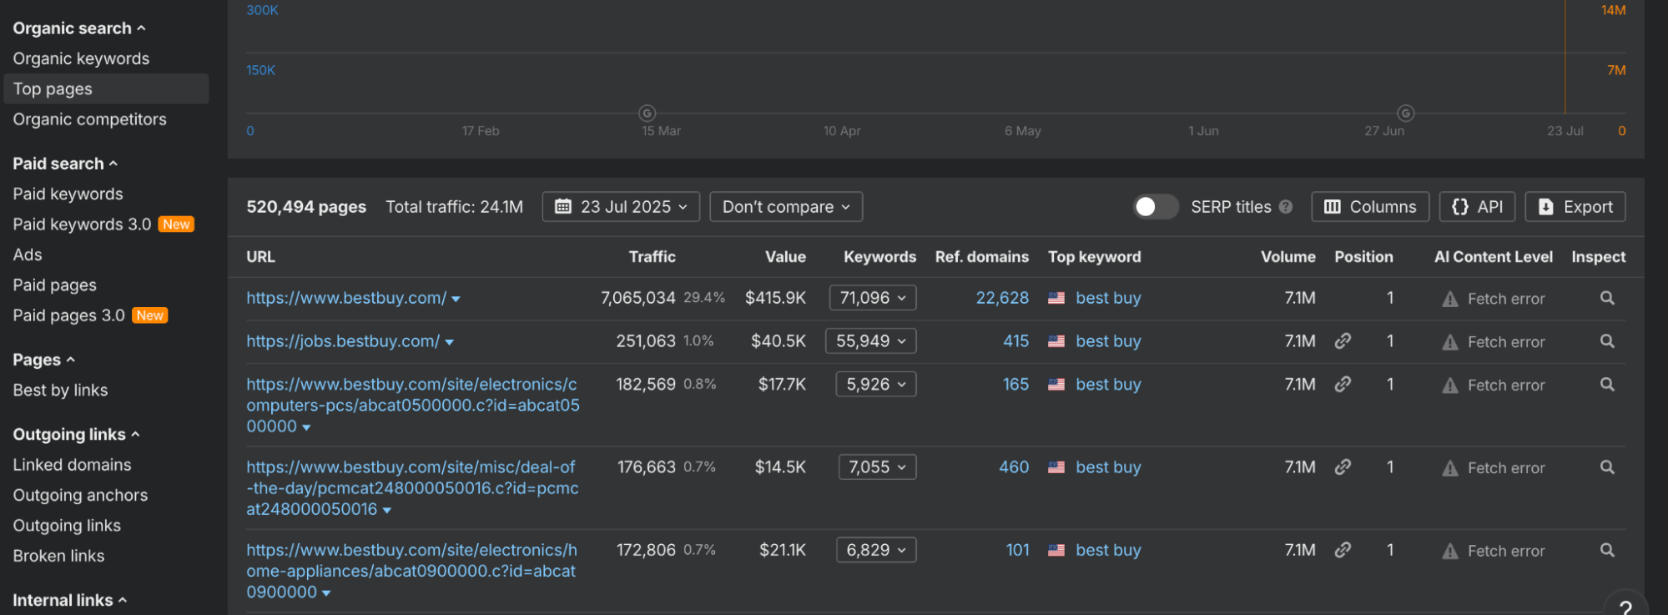Open 22,628 referring domains link
Viewport: 1668px width, 615px height.
pos(1002,298)
